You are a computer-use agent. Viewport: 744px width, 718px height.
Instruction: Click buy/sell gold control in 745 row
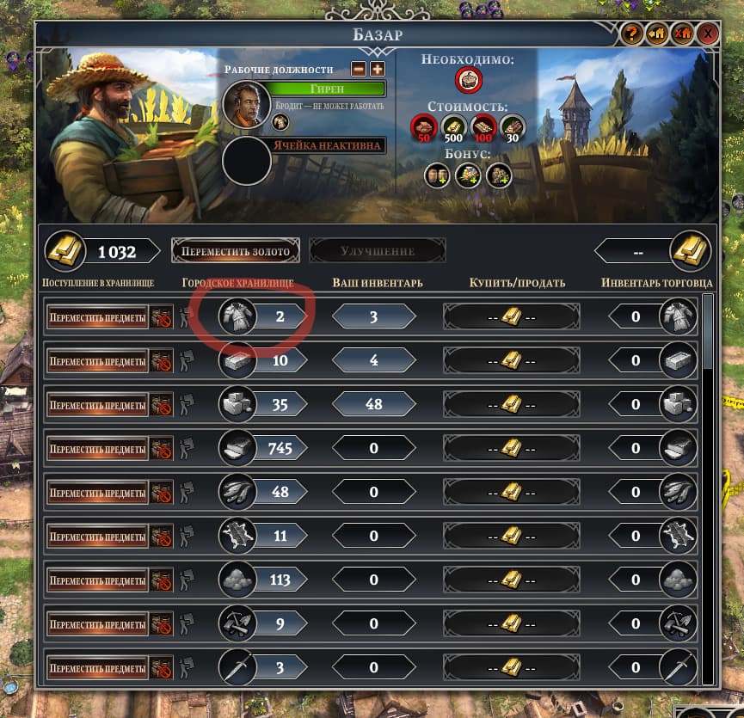point(512,448)
